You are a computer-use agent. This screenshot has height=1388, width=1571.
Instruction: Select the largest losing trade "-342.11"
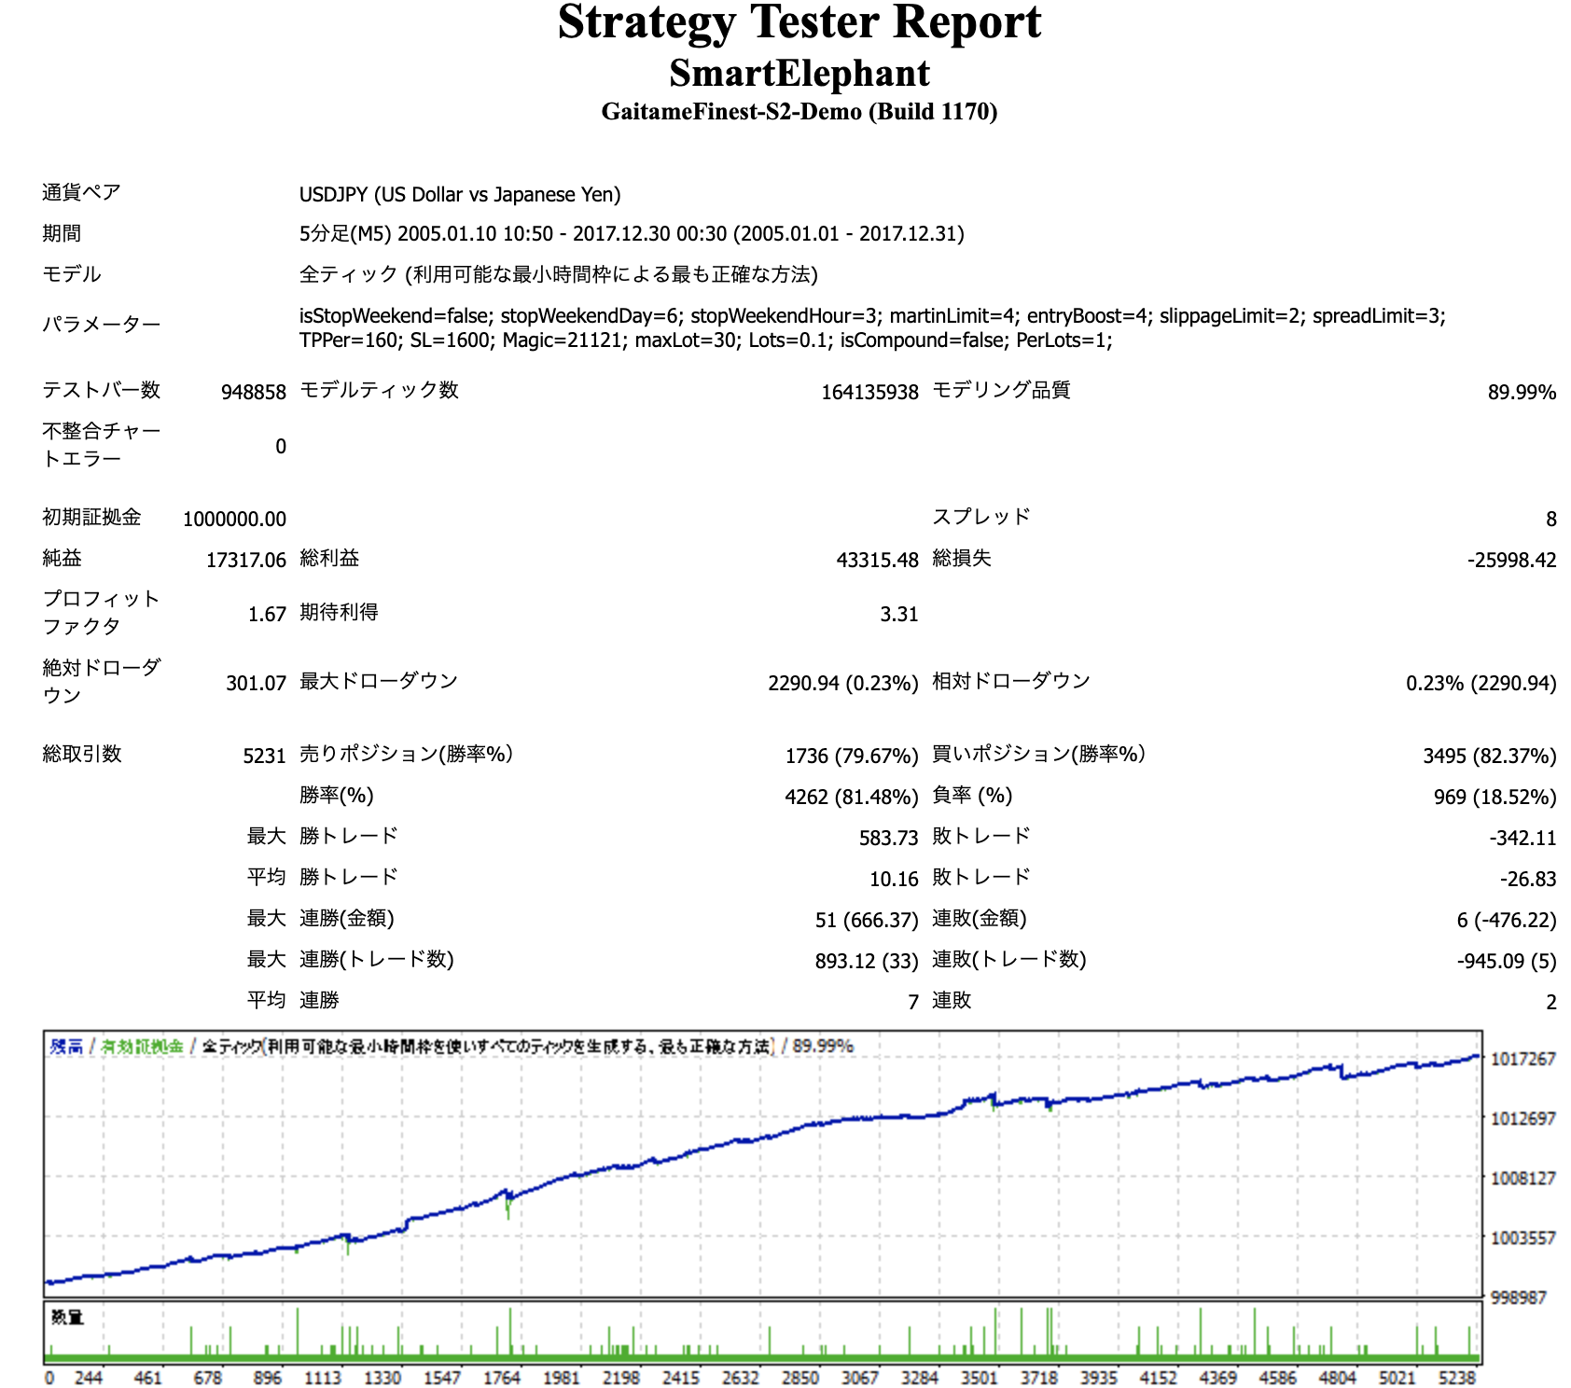click(1522, 838)
